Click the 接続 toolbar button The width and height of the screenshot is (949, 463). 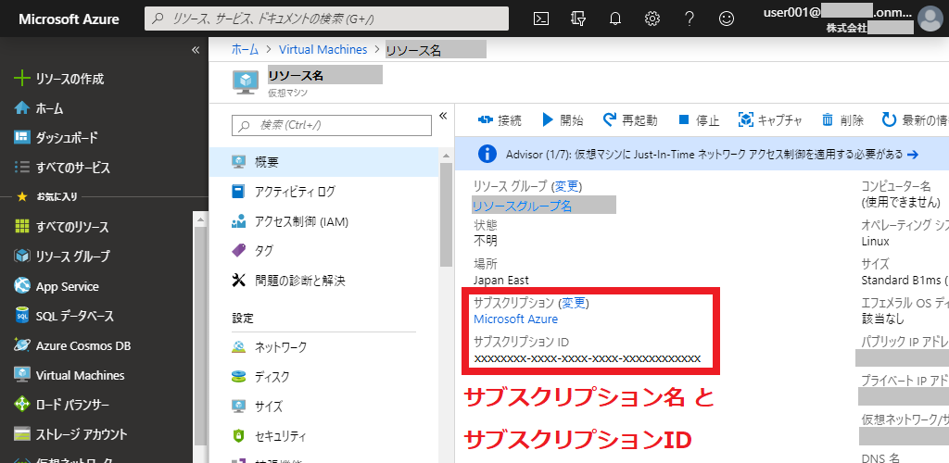[x=500, y=120]
